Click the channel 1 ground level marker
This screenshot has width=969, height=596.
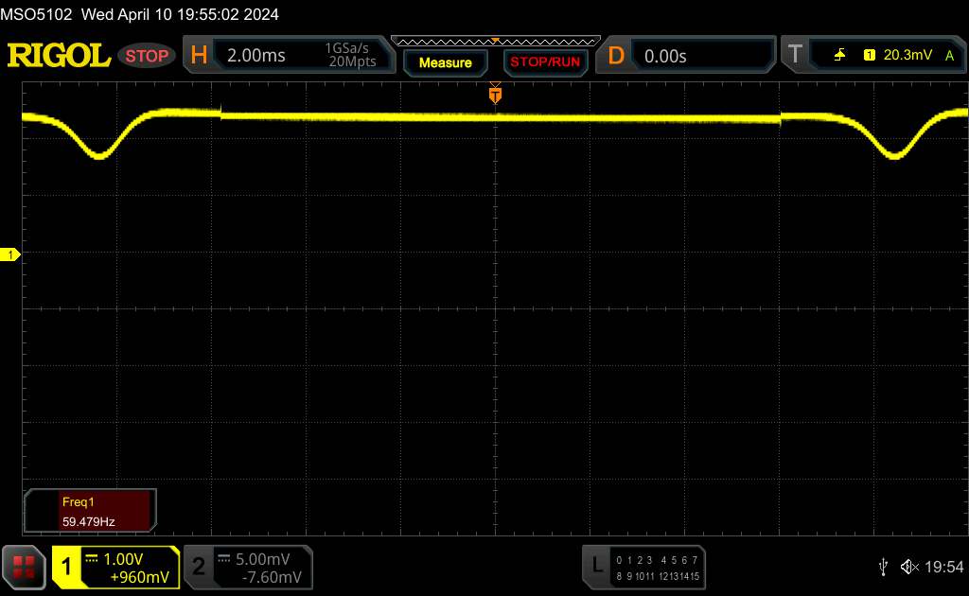tap(9, 254)
